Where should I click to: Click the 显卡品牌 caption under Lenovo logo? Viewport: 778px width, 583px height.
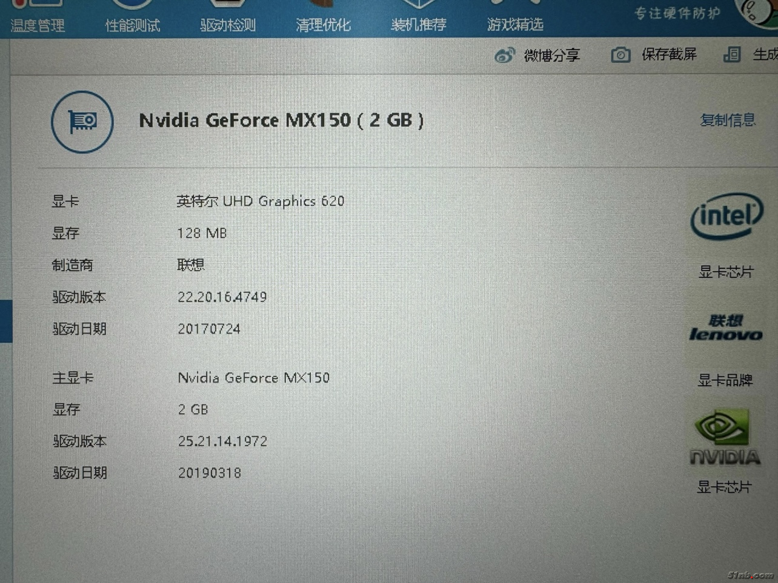point(725,380)
